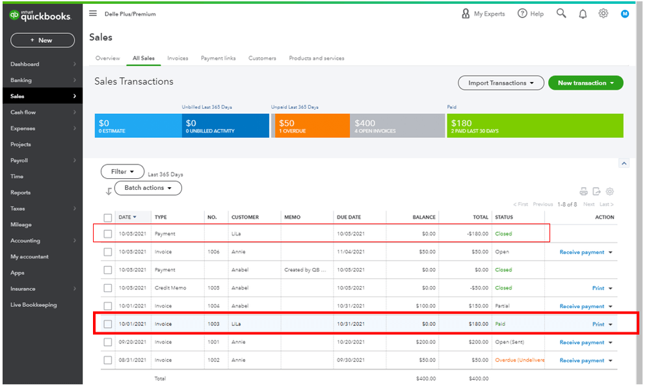The image size is (649, 385).
Task: Check the invoice 1006 row checkbox
Action: (108, 252)
